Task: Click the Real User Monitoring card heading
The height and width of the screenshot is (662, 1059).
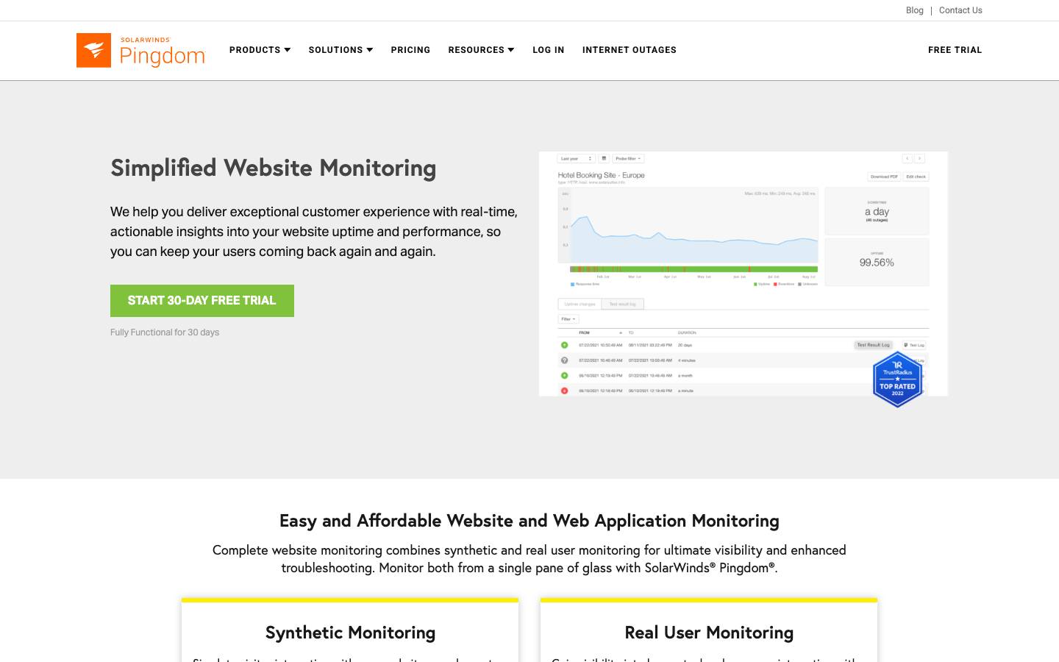Action: pyautogui.click(x=709, y=633)
